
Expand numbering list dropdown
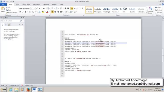58,8
